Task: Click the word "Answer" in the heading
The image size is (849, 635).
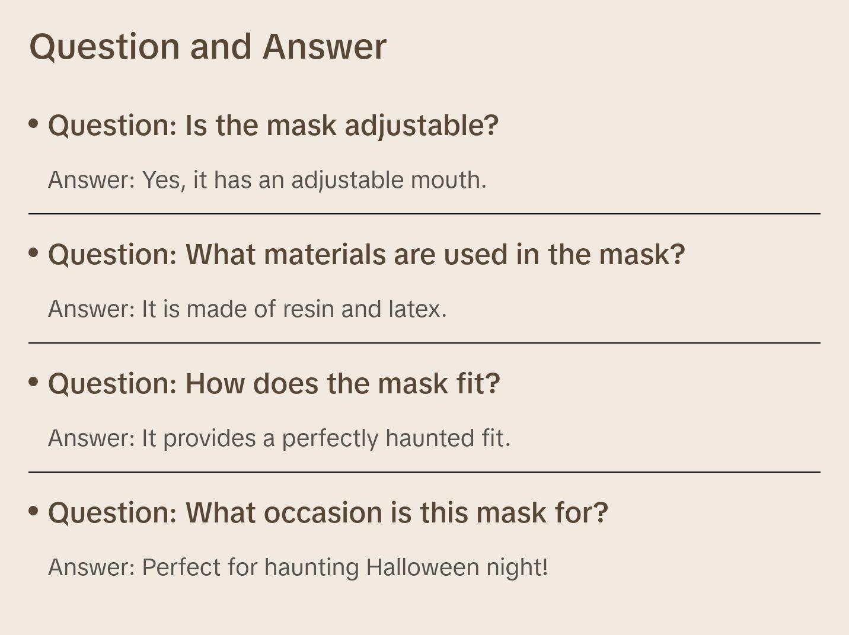Action: pos(324,46)
